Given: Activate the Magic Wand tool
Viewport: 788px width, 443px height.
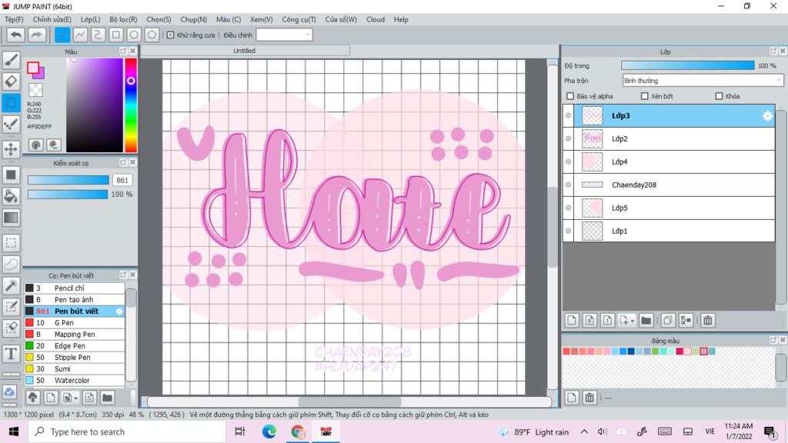Looking at the screenshot, I should coord(11,285).
